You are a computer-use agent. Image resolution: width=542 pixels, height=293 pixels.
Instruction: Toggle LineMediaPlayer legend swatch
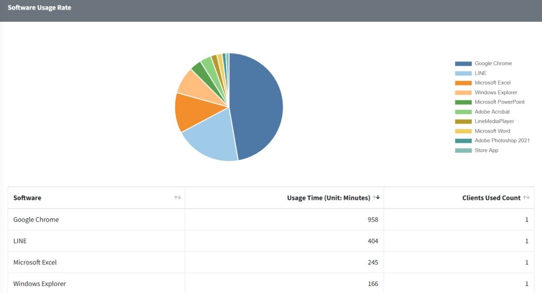click(463, 121)
